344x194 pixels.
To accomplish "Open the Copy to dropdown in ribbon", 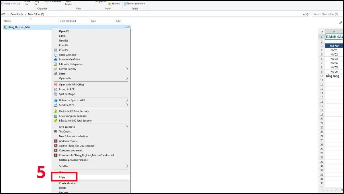I will coord(36,3).
